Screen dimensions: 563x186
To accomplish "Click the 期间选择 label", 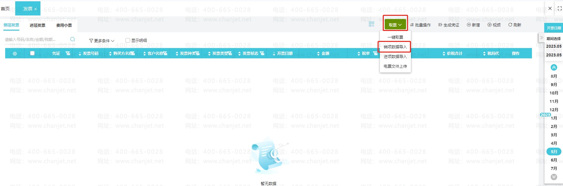I will click(x=554, y=39).
